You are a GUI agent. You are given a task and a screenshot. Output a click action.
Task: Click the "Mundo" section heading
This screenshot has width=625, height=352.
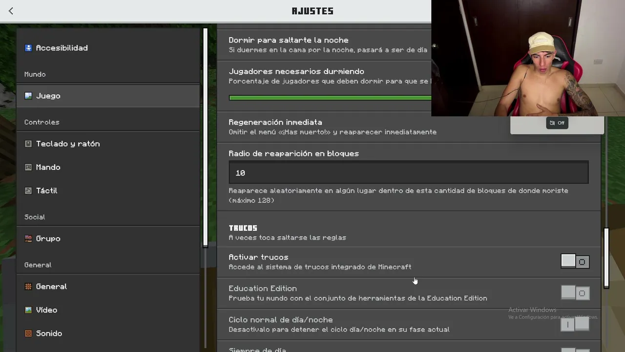pos(35,74)
